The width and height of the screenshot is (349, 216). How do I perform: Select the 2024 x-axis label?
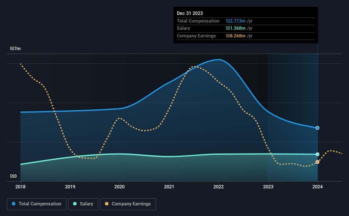click(318, 187)
